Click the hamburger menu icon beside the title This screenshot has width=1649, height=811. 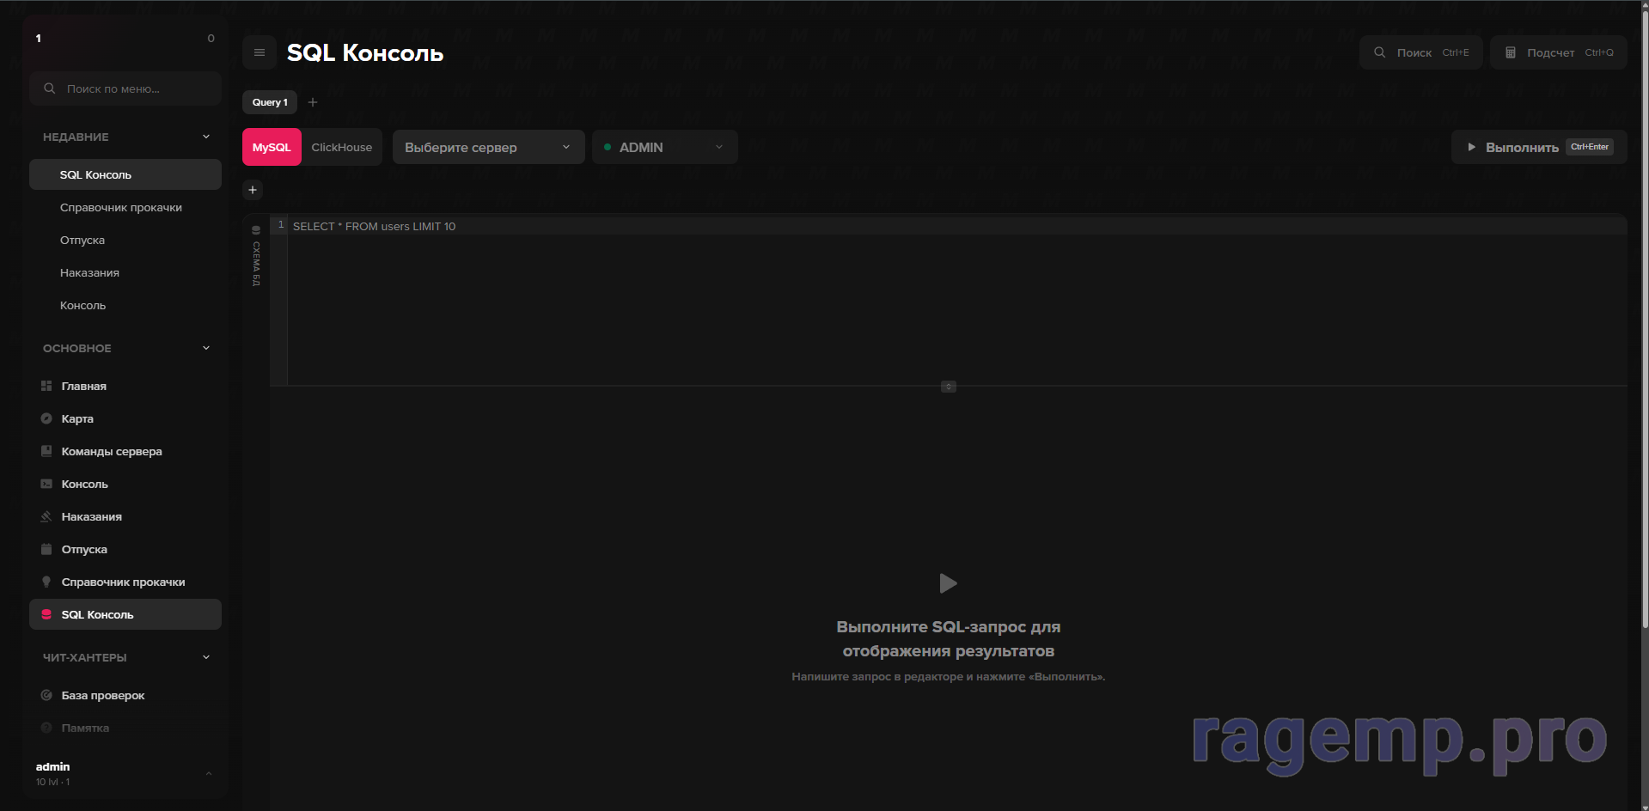[x=259, y=52]
